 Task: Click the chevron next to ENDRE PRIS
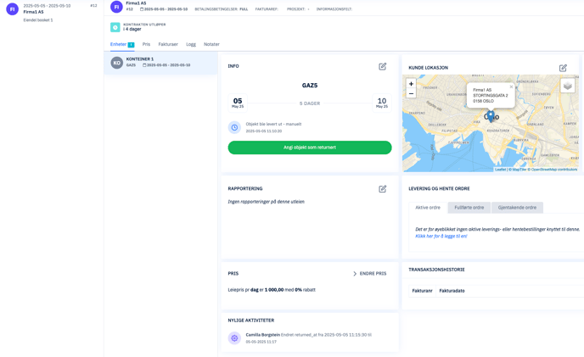click(x=355, y=274)
